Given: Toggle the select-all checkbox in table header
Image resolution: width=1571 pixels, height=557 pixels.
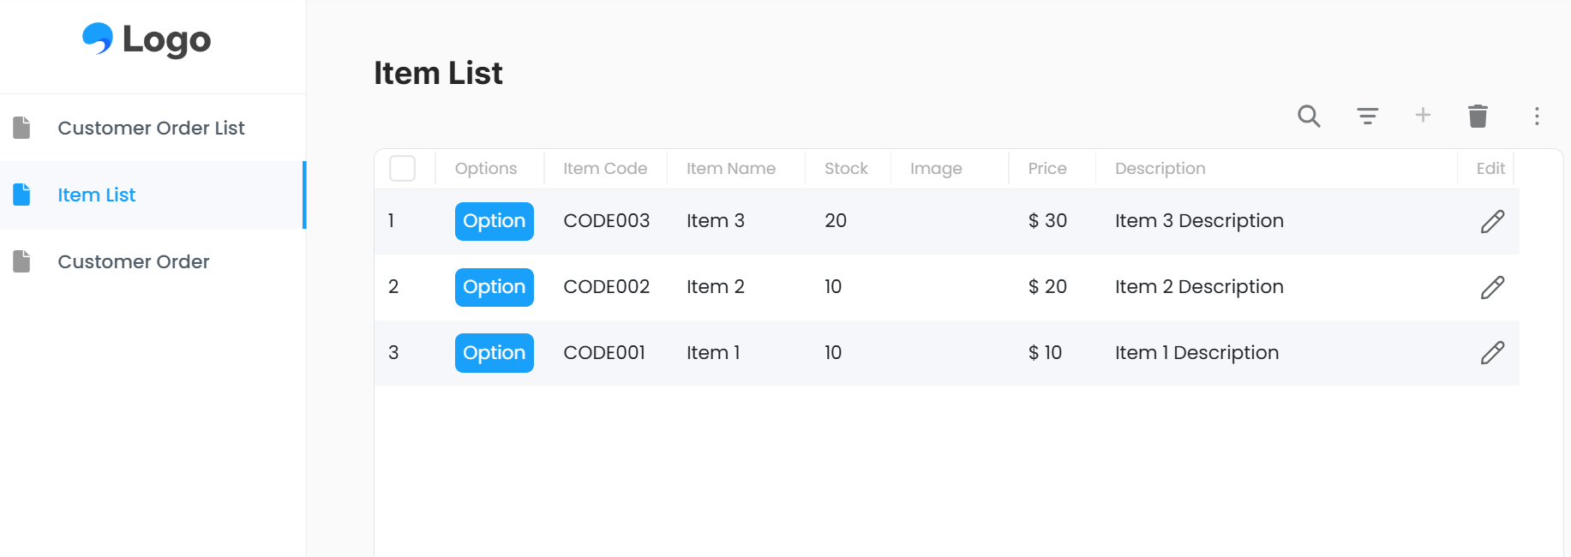Looking at the screenshot, I should (402, 168).
